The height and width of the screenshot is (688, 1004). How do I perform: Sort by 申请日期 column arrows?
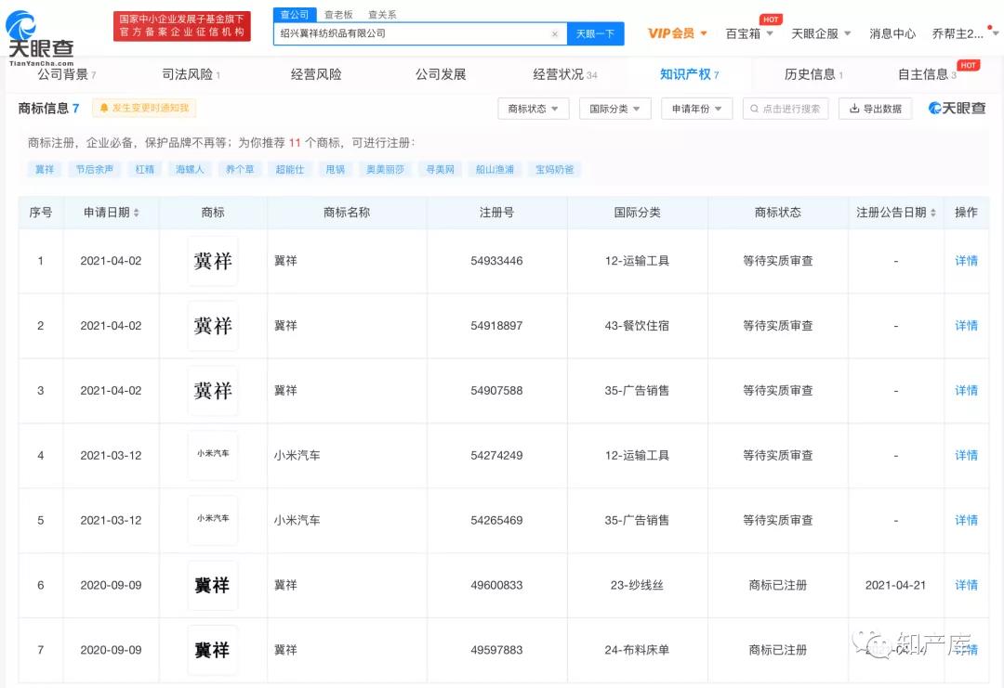click(x=137, y=213)
